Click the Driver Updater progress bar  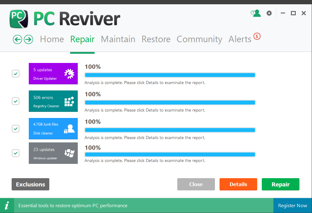[170, 75]
